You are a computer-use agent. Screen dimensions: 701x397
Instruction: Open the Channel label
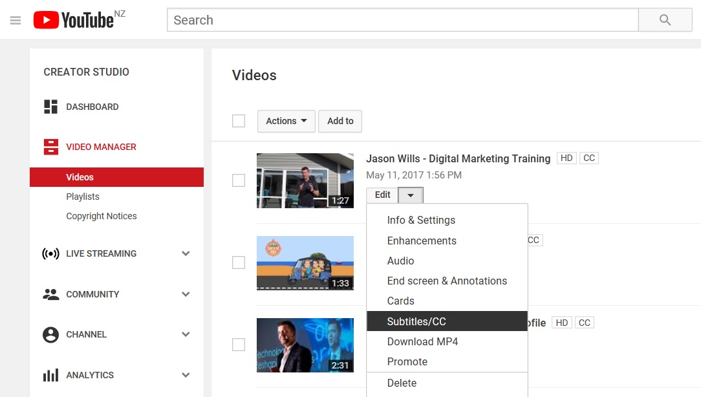(x=86, y=334)
